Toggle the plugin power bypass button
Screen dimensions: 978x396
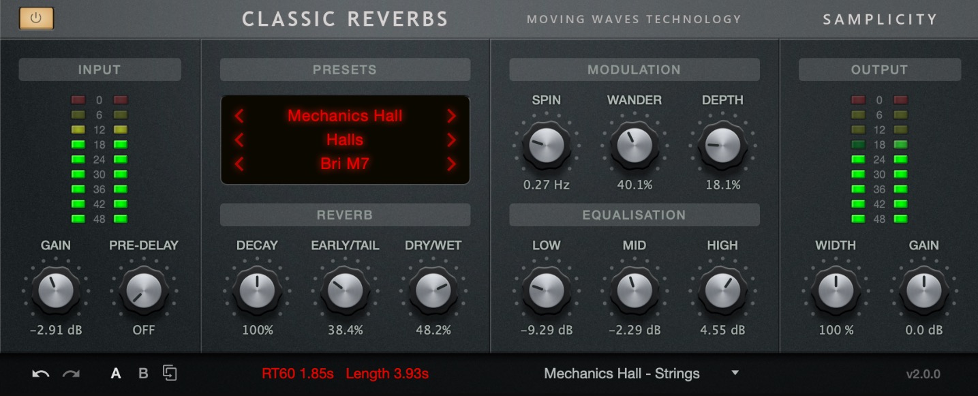coord(36,18)
